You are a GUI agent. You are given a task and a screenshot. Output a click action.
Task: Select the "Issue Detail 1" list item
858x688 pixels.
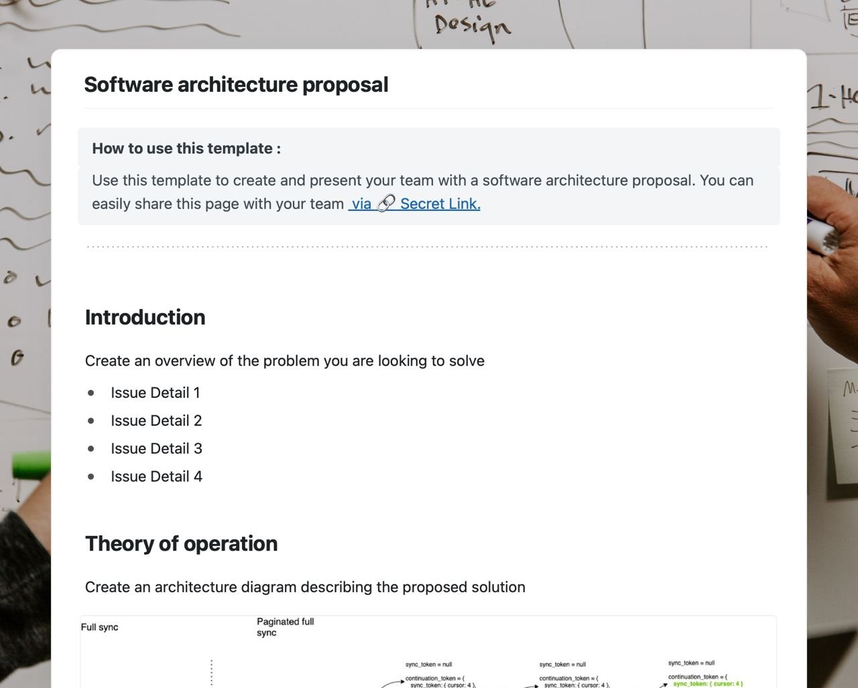point(155,393)
